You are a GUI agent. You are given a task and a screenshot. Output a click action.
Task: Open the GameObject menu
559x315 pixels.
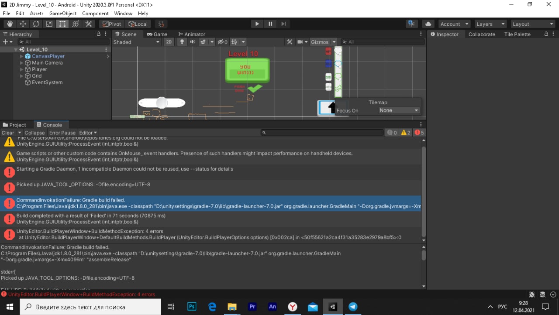coord(63,14)
